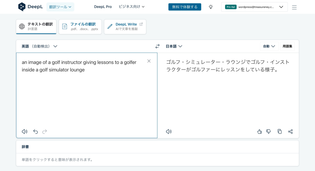The height and width of the screenshot is (171, 315).
Task: Expand the 自動 formality dropdown
Action: [x=269, y=46]
